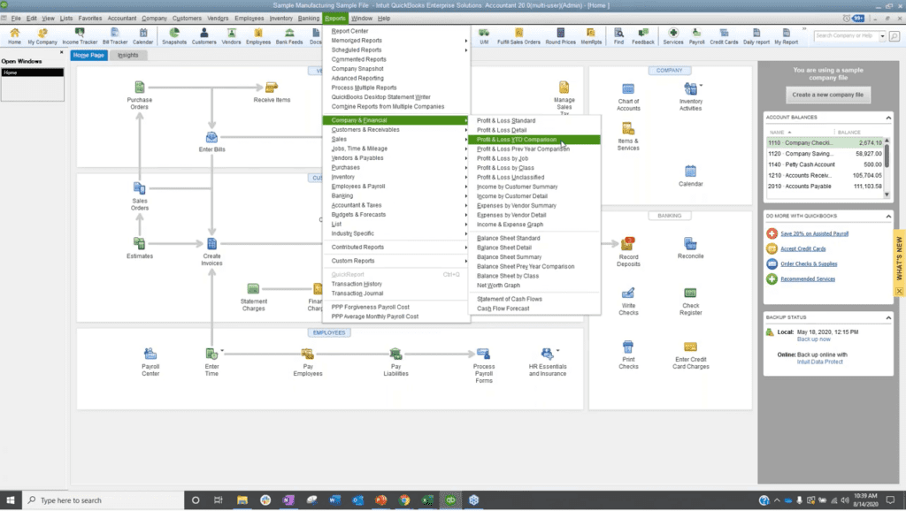
Task: Open Credit Cards toolbar icon
Action: coord(724,35)
